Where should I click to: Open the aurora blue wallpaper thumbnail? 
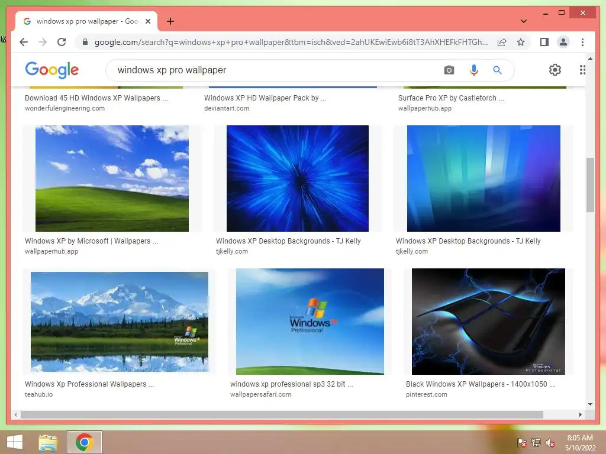(x=483, y=179)
